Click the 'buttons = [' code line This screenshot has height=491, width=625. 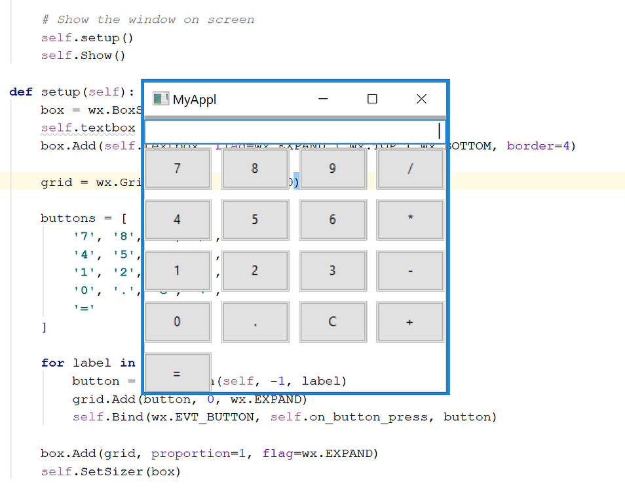(x=84, y=219)
